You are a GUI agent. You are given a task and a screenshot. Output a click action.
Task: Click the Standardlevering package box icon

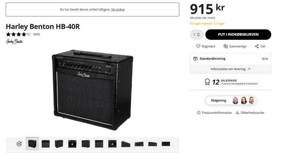point(195,59)
